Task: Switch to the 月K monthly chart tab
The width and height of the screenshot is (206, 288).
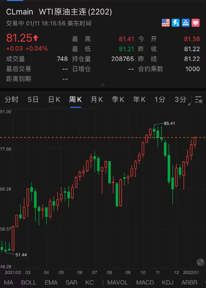Action: click(x=97, y=99)
